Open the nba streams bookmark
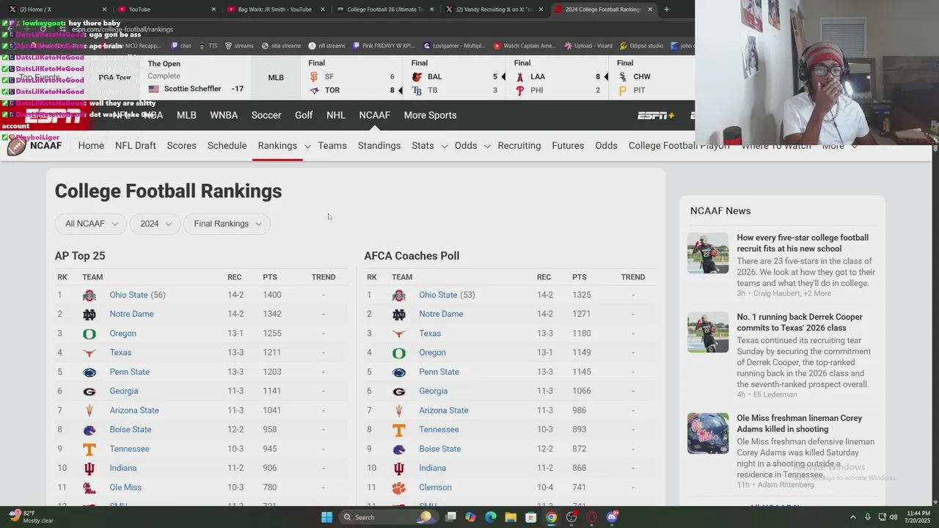This screenshot has width=939, height=528. tap(281, 45)
